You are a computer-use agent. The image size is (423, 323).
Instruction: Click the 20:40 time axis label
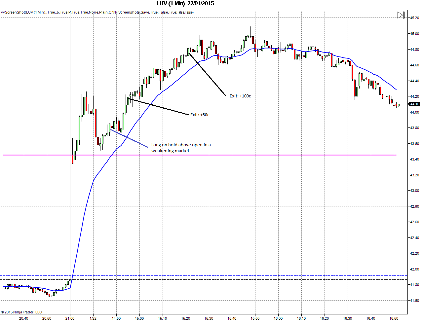(23, 318)
